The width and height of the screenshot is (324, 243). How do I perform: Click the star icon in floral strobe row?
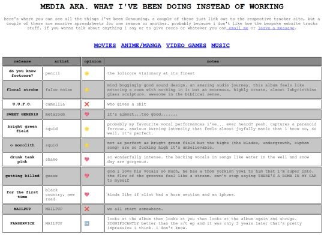[x=87, y=89]
